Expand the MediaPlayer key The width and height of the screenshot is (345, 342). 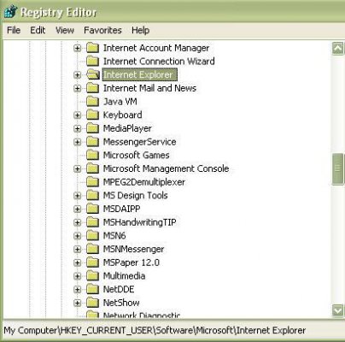[77, 128]
